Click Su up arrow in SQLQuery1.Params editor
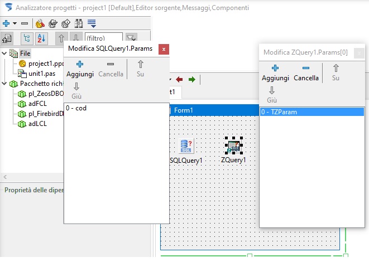Screen dimensions: 369x267 (141, 69)
